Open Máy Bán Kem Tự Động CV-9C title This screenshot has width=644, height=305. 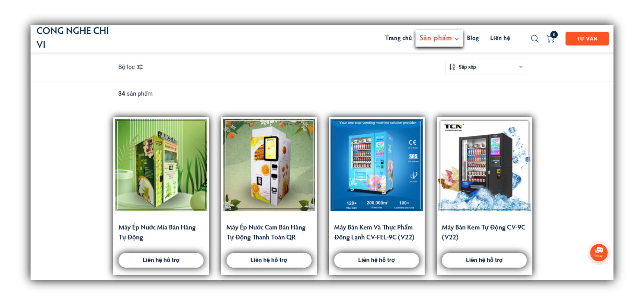(483, 232)
